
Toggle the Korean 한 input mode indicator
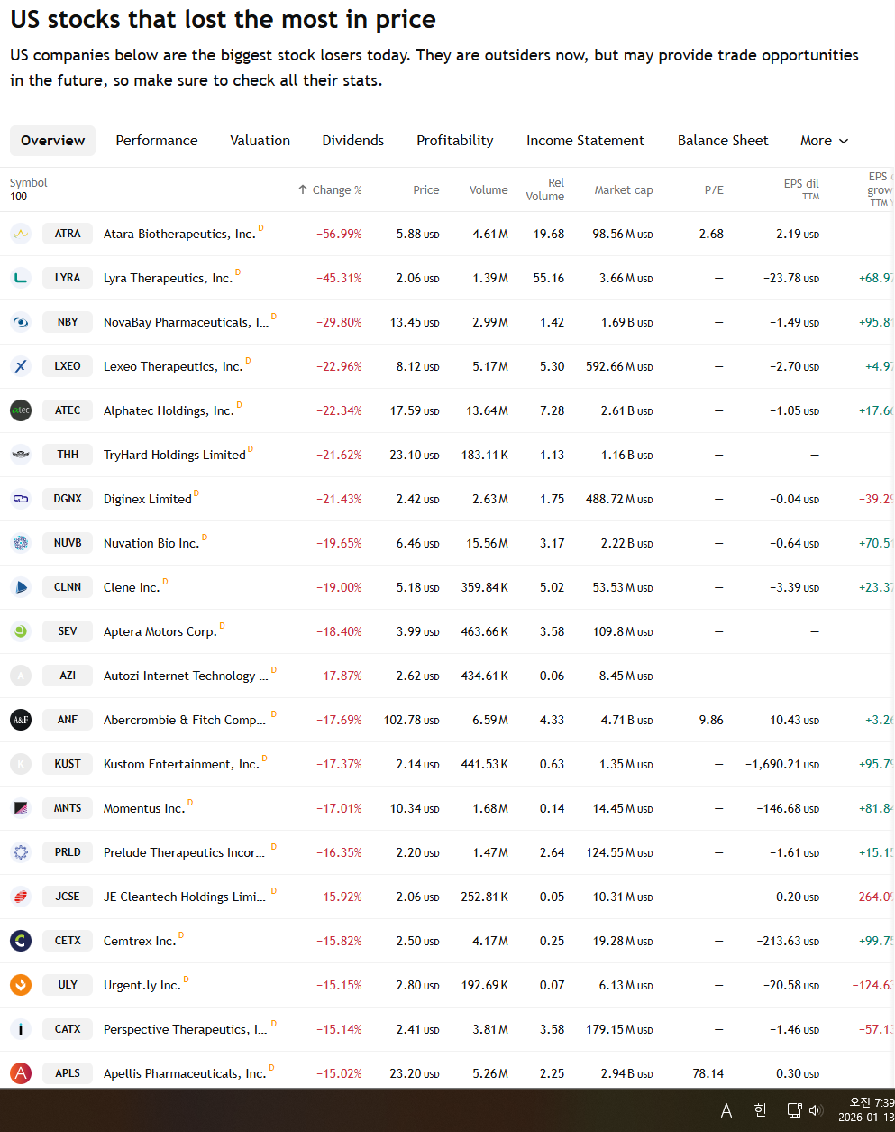[x=760, y=1110]
